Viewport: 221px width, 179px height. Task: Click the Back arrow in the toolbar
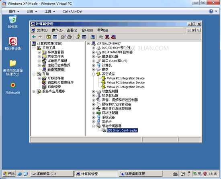tap(34, 37)
